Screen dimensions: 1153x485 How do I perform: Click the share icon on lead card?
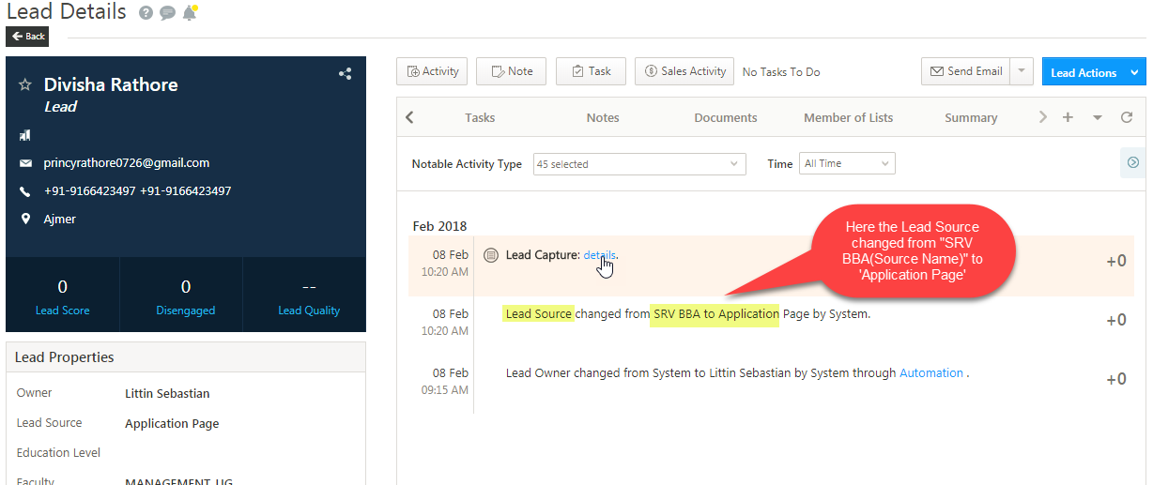click(345, 74)
